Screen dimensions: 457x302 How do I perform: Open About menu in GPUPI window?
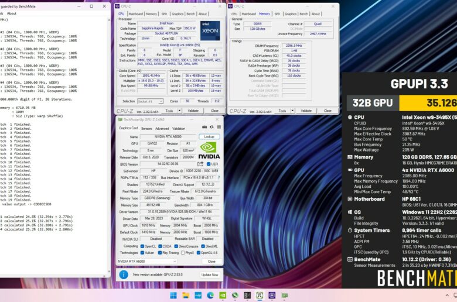(12, 13)
